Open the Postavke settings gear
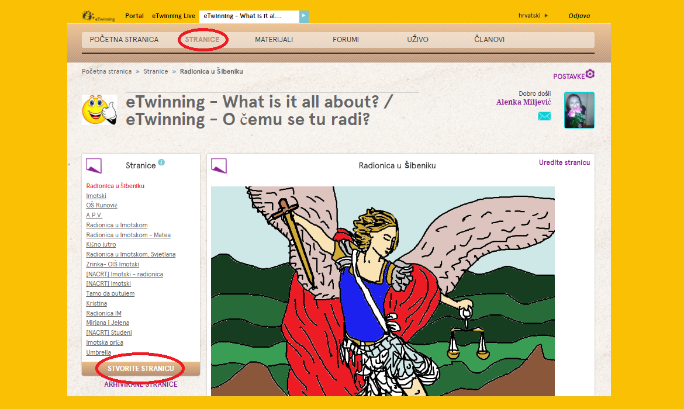This screenshot has height=409, width=684. point(590,74)
